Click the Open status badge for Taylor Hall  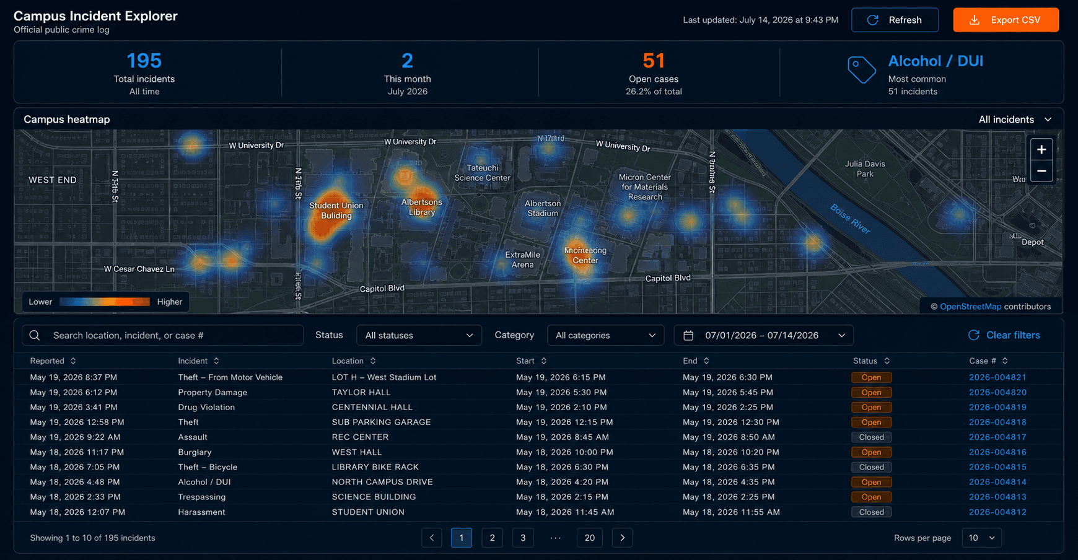tap(871, 392)
